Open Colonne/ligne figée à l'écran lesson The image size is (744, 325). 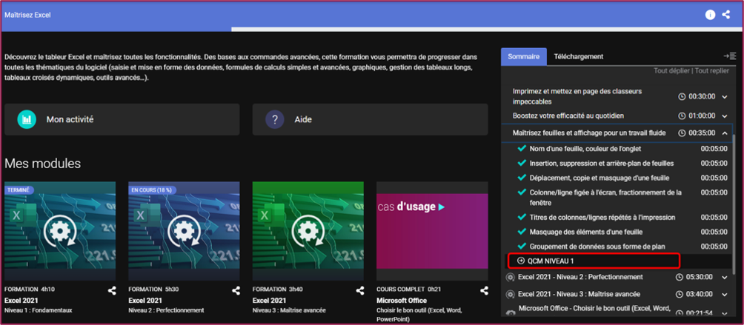point(605,198)
